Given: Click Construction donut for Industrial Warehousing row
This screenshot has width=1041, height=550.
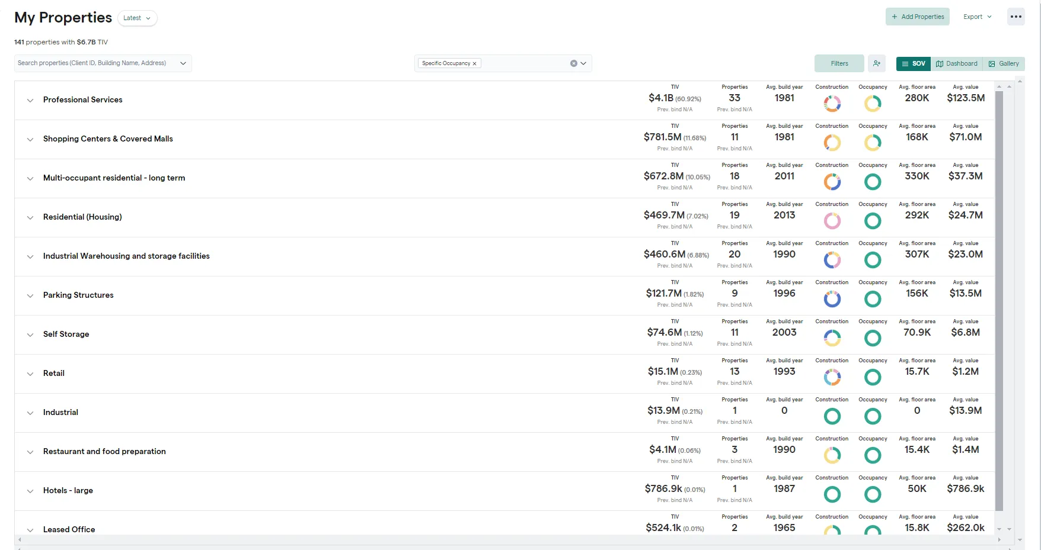Looking at the screenshot, I should point(832,260).
